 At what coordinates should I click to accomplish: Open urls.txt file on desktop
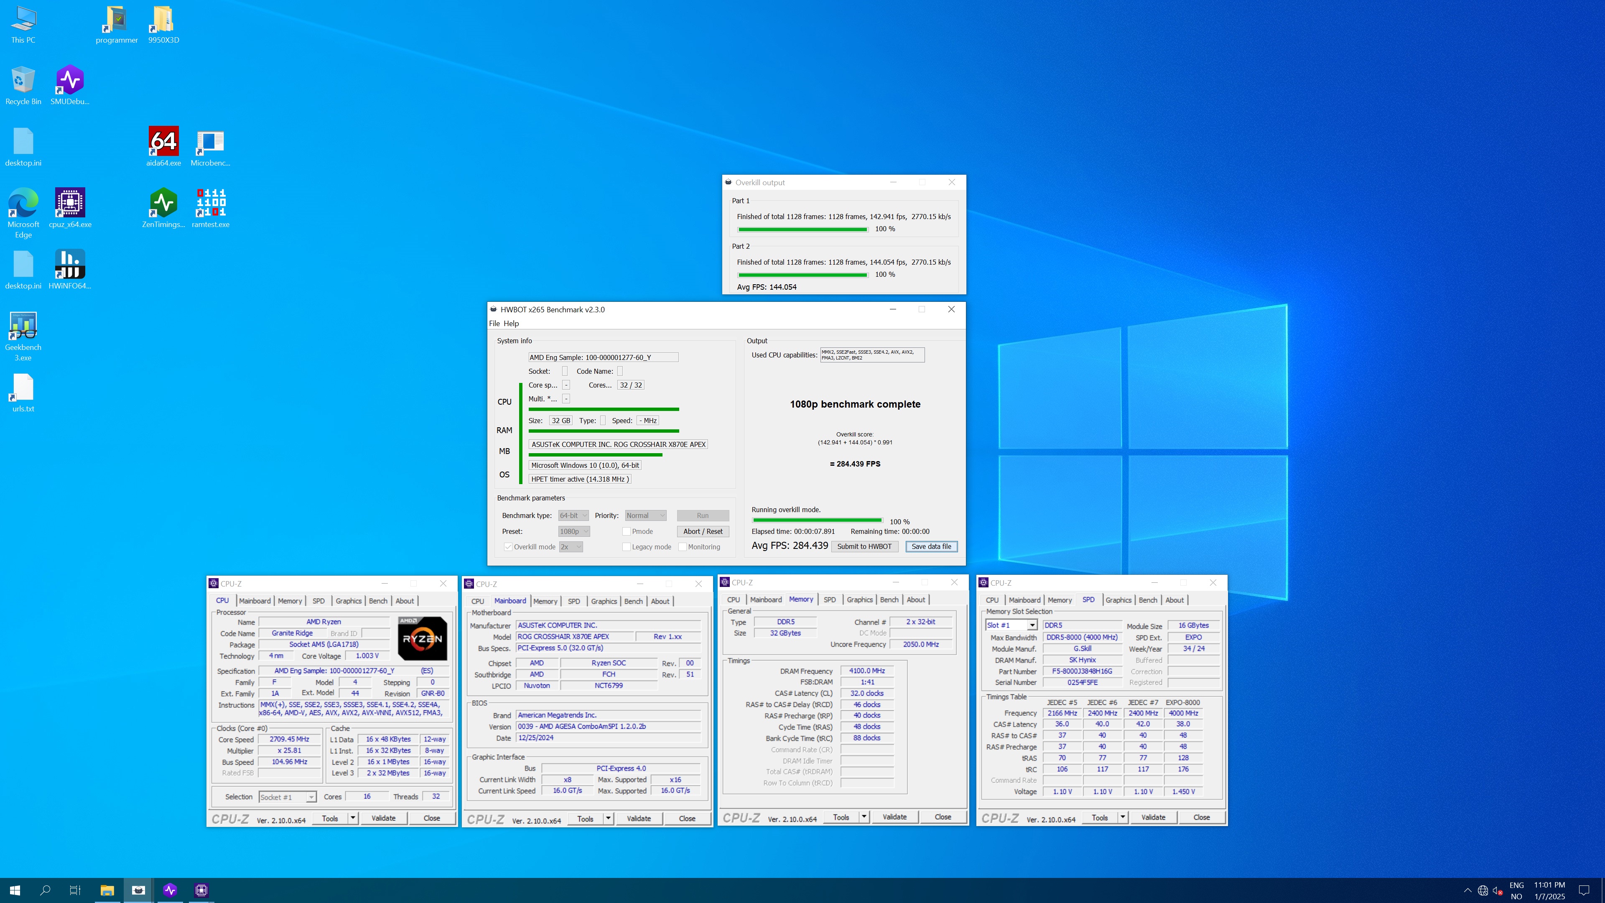point(23,393)
